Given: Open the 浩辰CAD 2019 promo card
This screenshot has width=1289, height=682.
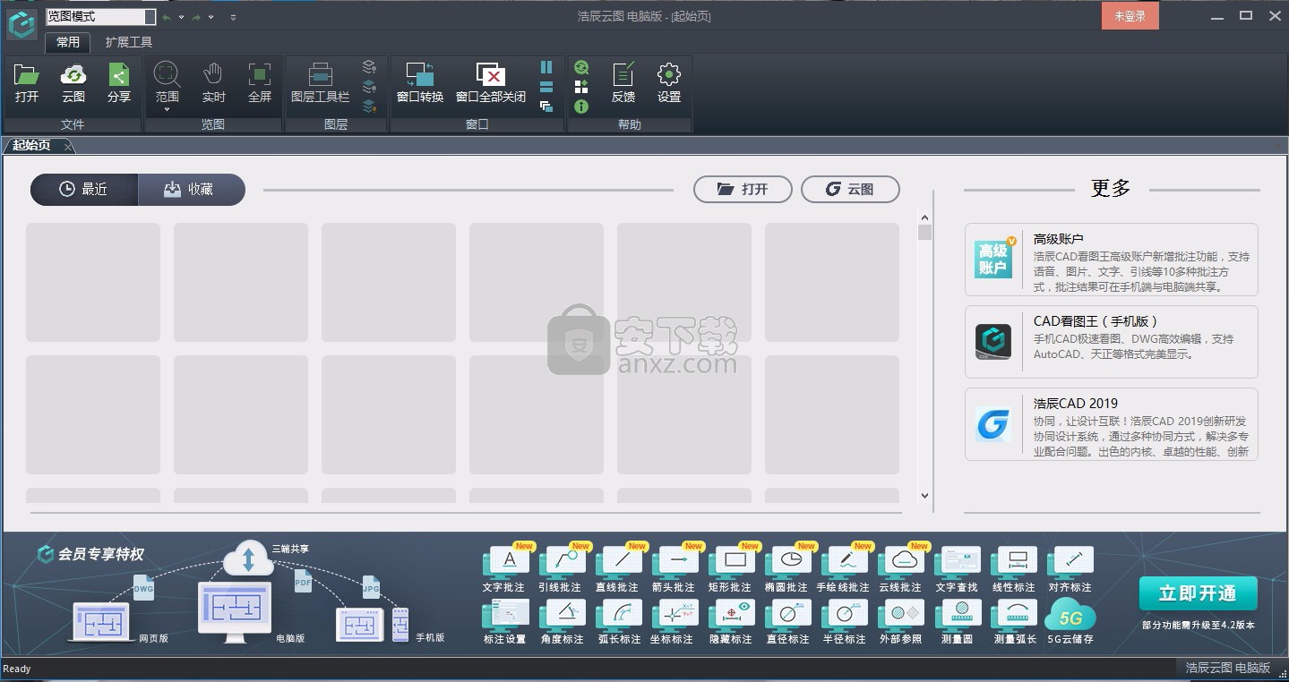Looking at the screenshot, I should click(x=1111, y=424).
